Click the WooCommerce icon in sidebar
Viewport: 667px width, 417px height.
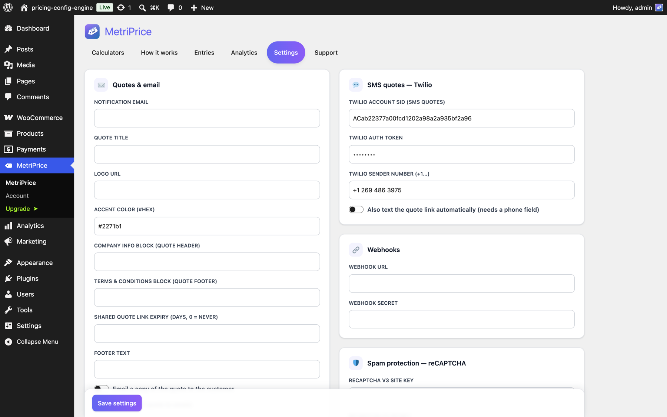click(x=9, y=118)
